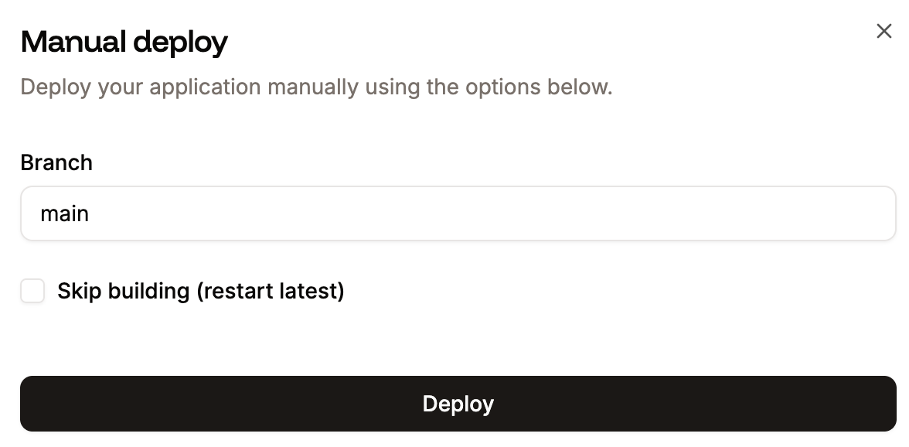
Task: Click the Branch label
Action: pos(56,162)
